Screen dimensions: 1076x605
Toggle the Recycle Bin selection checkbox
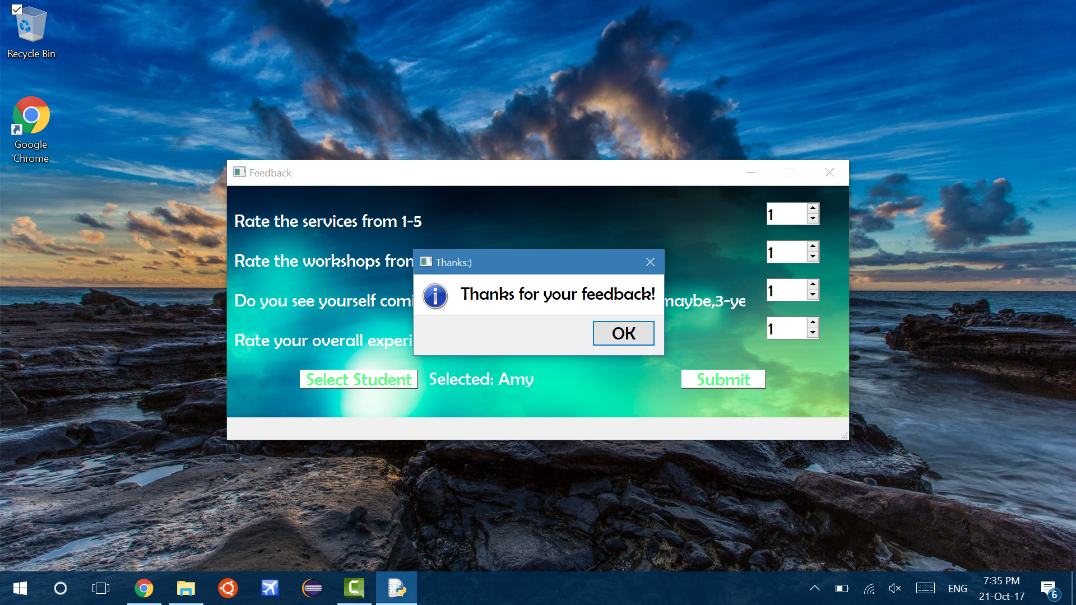pyautogui.click(x=17, y=10)
